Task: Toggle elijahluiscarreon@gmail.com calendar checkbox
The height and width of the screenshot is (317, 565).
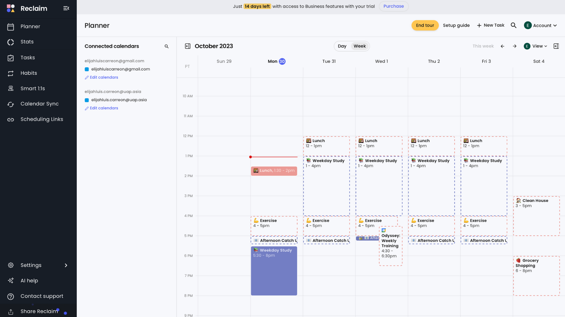Action: coord(87,69)
